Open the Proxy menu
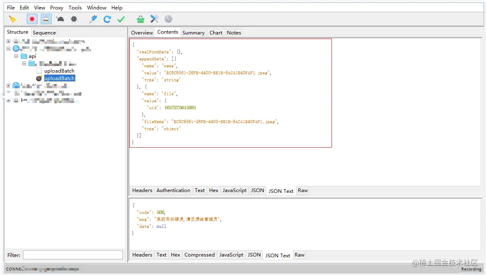This screenshot has height=275, width=486. 57,7
